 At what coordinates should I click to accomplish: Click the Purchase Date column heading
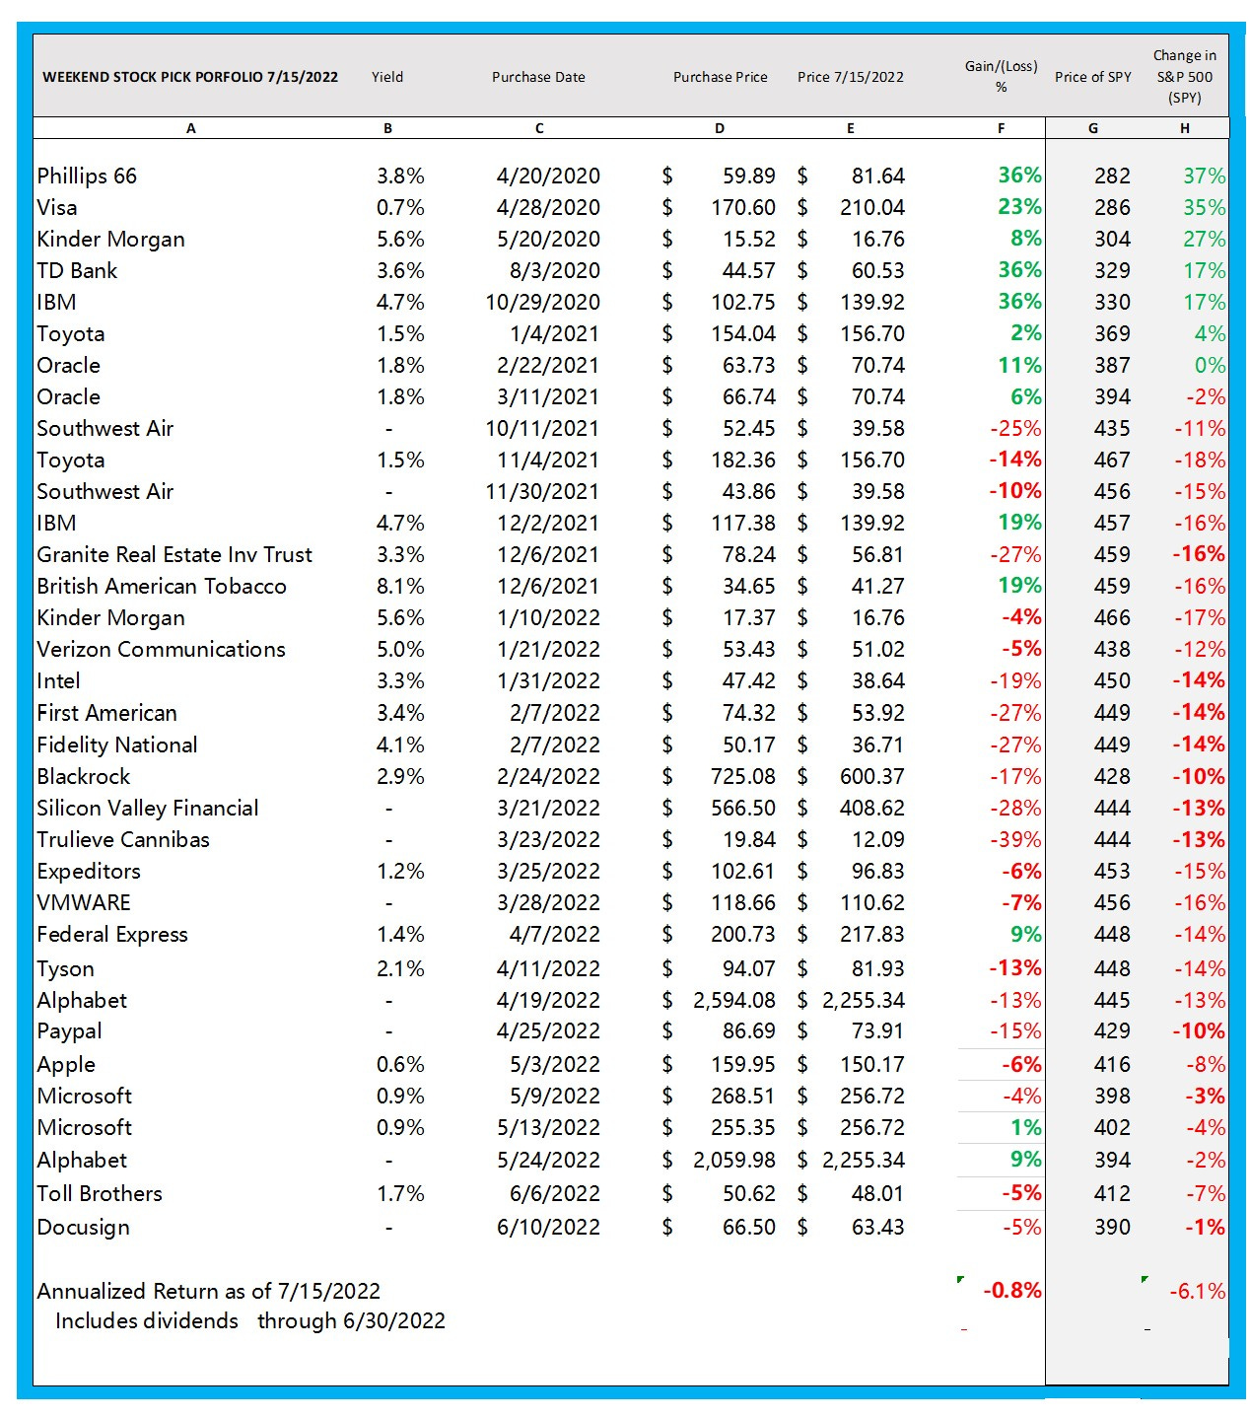pos(538,77)
